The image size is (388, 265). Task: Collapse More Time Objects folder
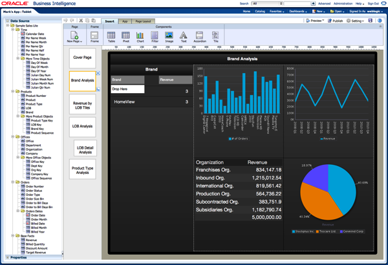tap(18, 59)
